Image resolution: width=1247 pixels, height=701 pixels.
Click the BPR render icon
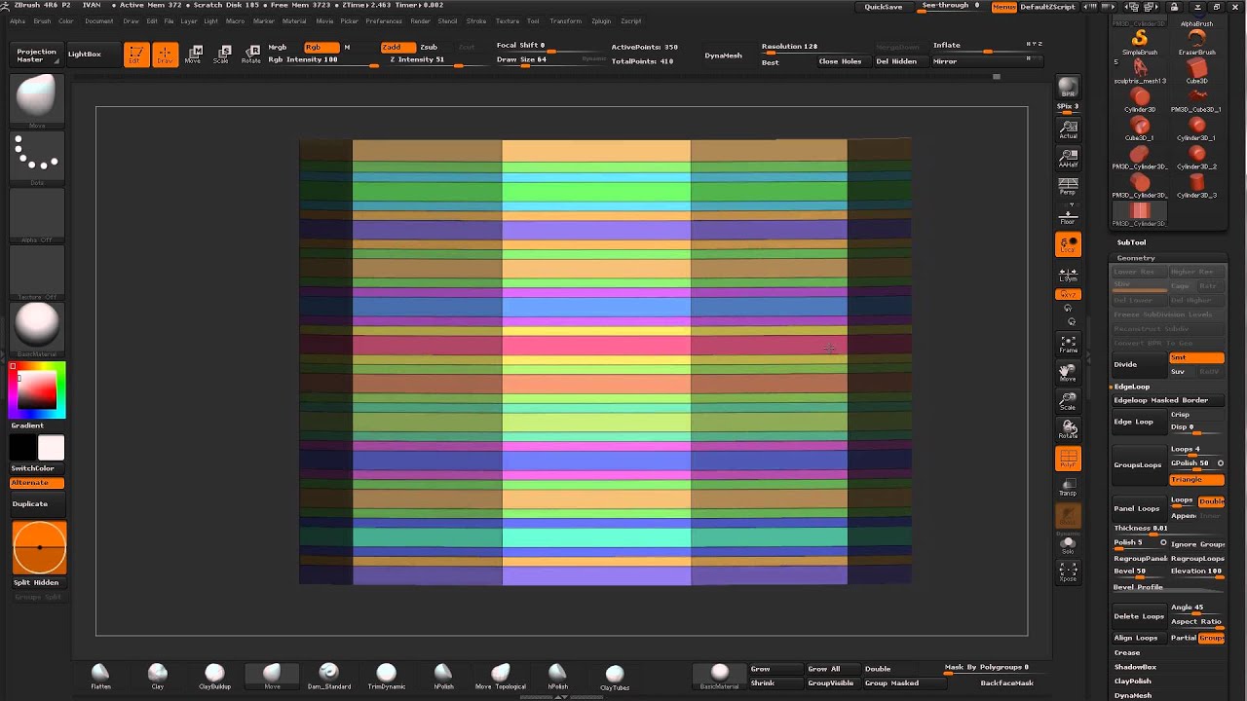(x=1068, y=88)
